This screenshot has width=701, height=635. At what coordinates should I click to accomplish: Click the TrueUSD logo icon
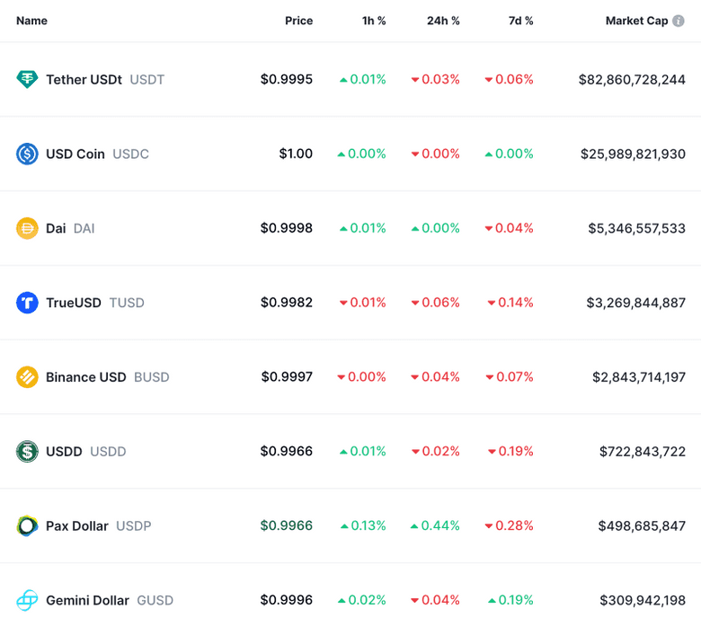[x=27, y=303]
